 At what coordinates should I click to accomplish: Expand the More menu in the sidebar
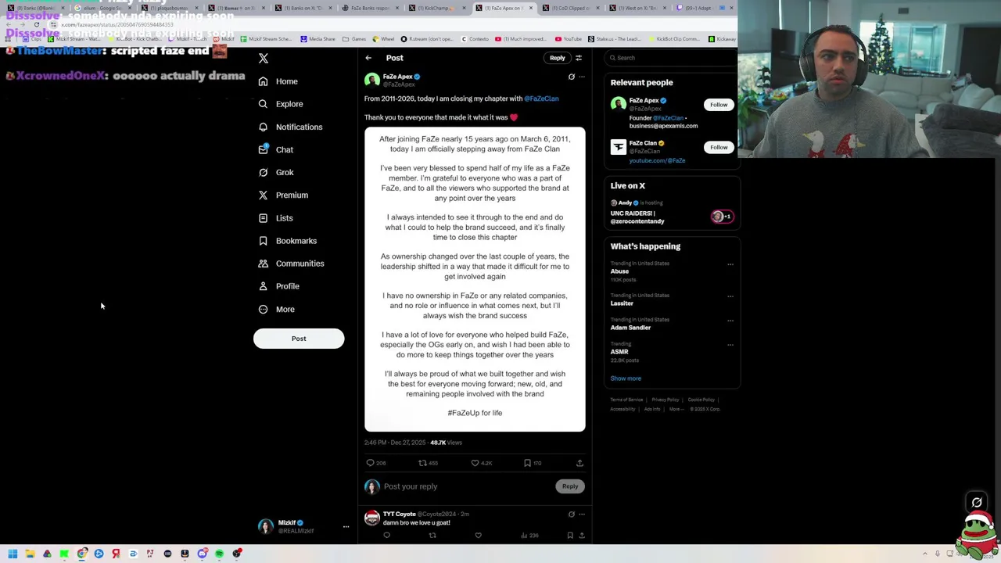click(x=277, y=309)
